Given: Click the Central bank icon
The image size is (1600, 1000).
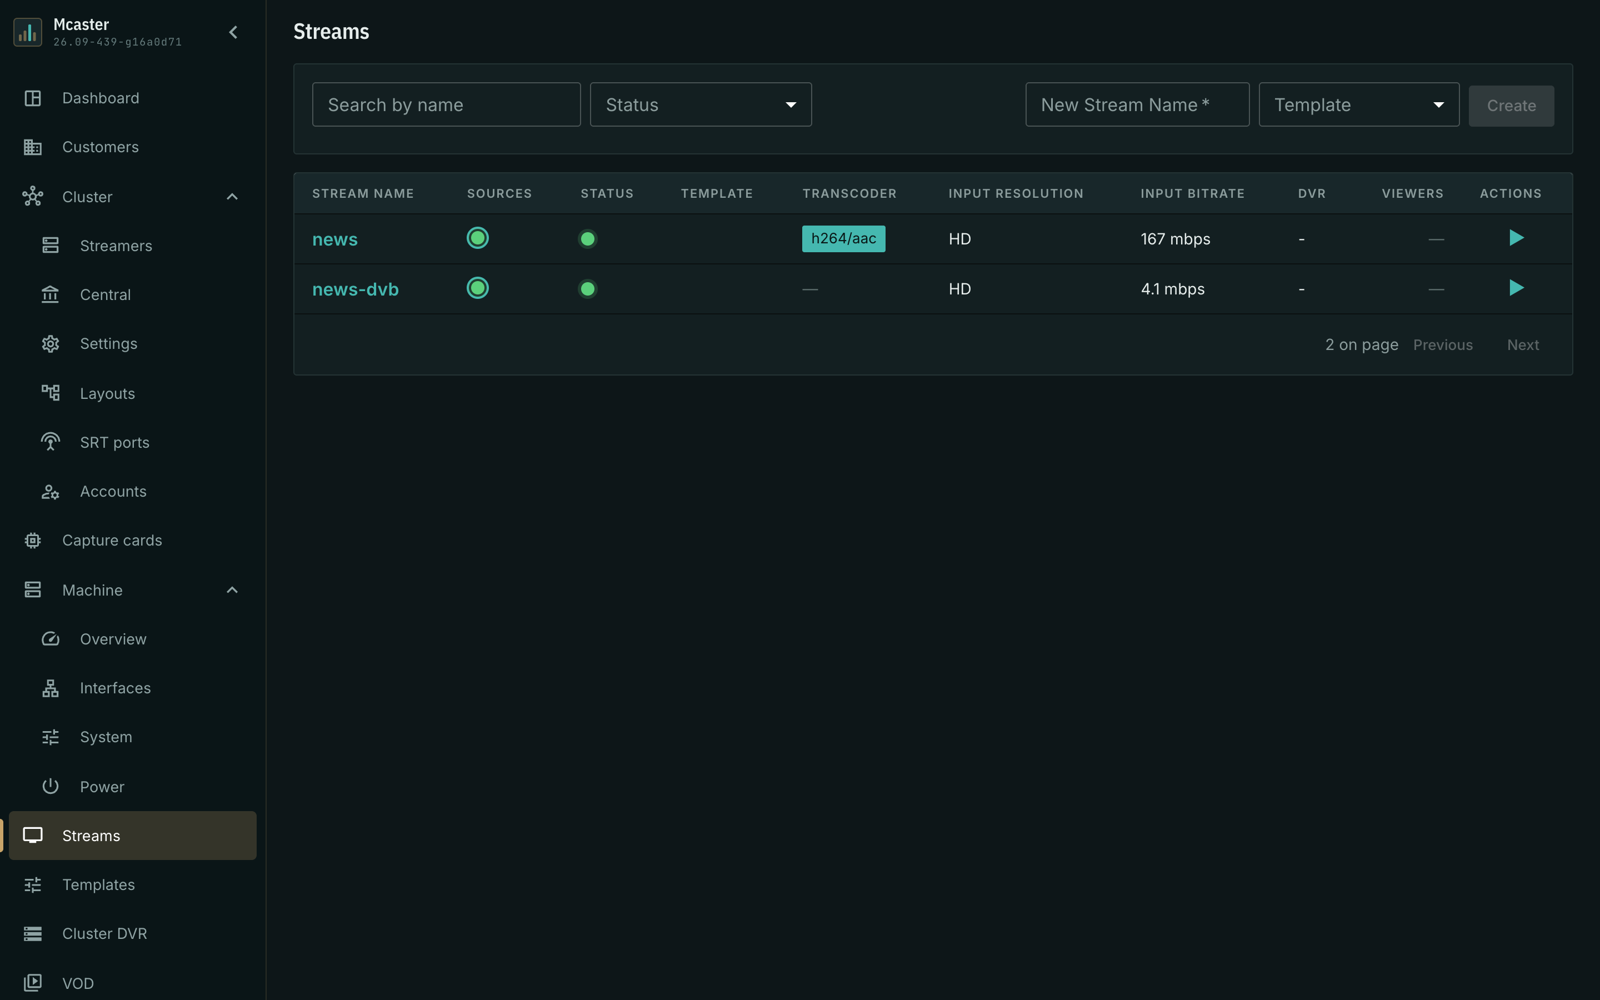Looking at the screenshot, I should point(50,294).
